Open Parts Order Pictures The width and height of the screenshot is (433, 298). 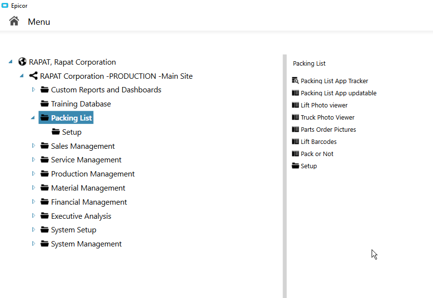pyautogui.click(x=328, y=130)
